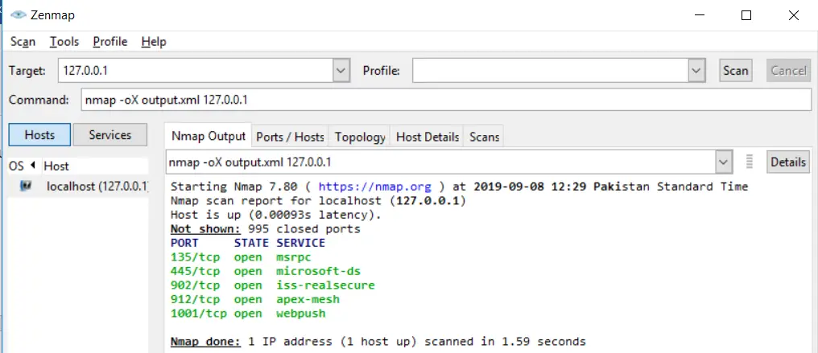Viewport: 818px width, 353px height.
Task: Click the PORT STATE SERVICE header line
Action: pyautogui.click(x=248, y=243)
